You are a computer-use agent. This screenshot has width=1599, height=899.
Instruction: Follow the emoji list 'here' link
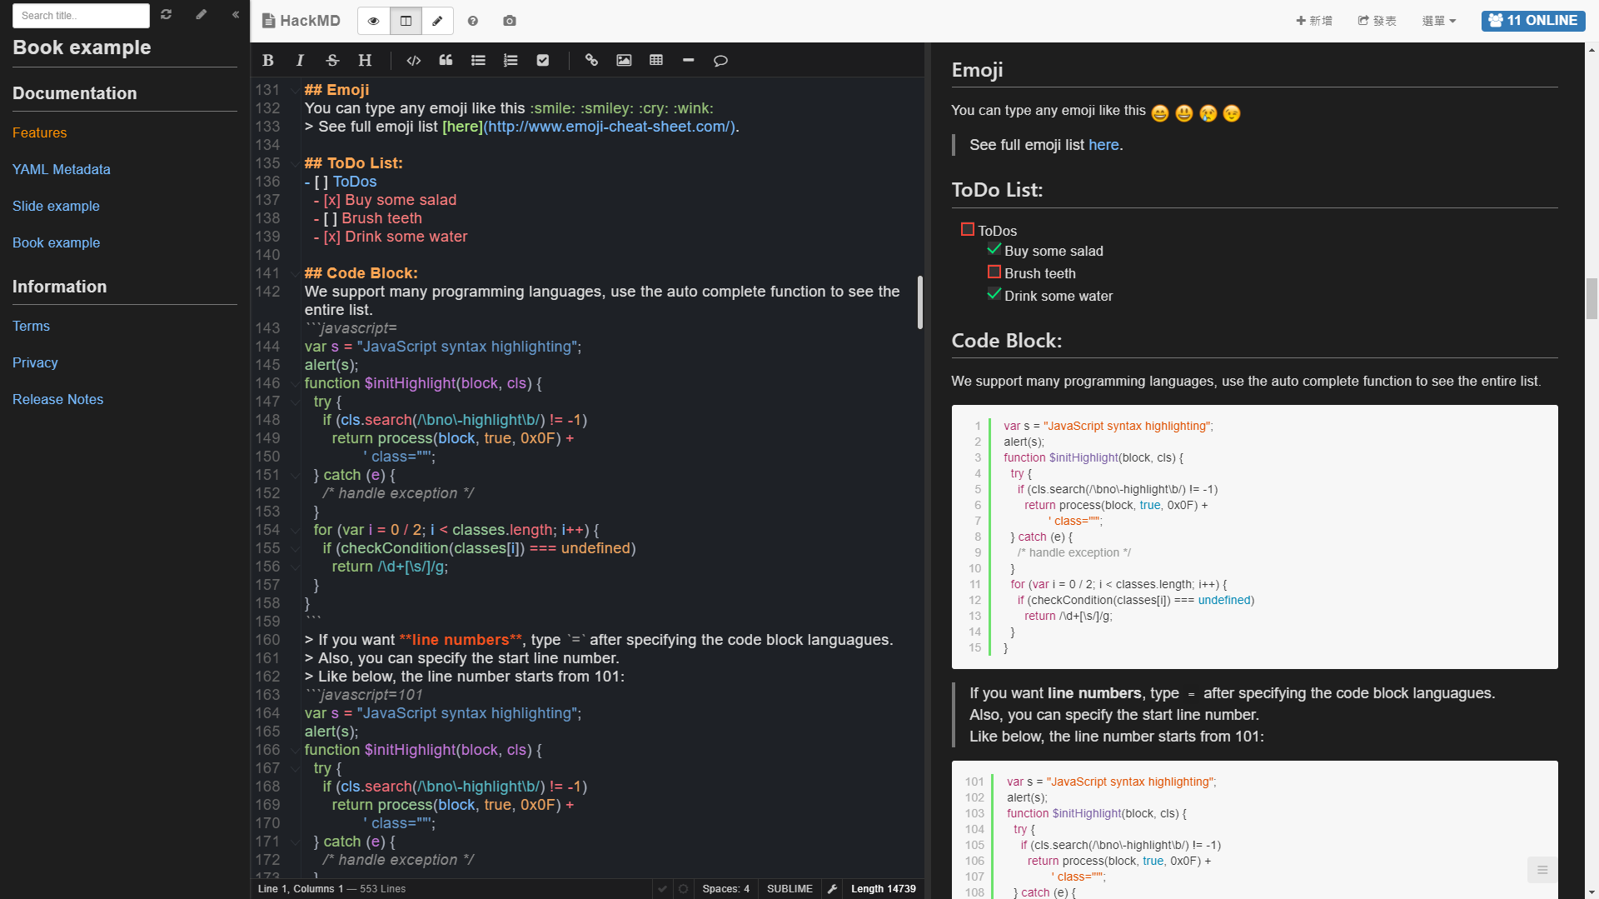coord(1103,145)
